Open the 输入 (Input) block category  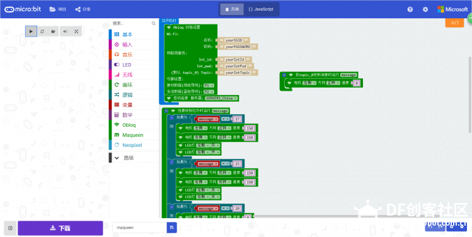point(134,45)
